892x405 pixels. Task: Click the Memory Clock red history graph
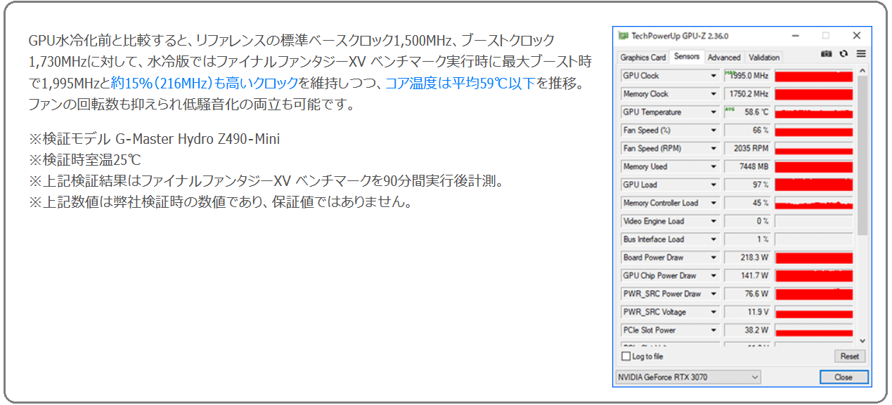click(814, 94)
